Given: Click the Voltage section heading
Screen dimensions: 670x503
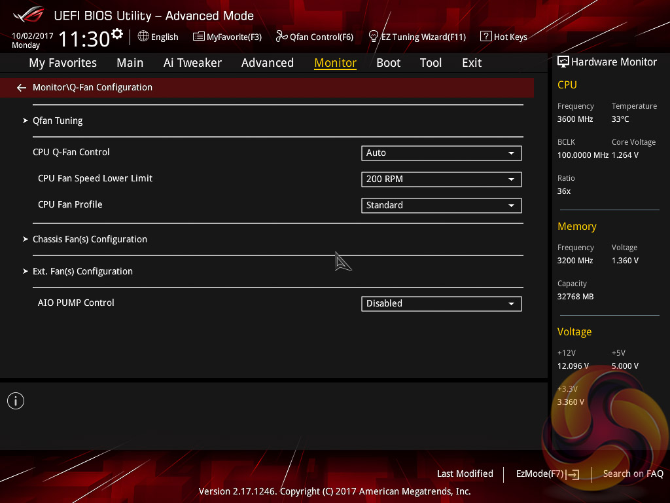Looking at the screenshot, I should 574,332.
